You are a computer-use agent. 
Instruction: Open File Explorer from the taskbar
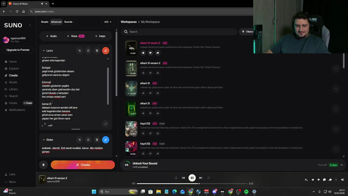159,192
